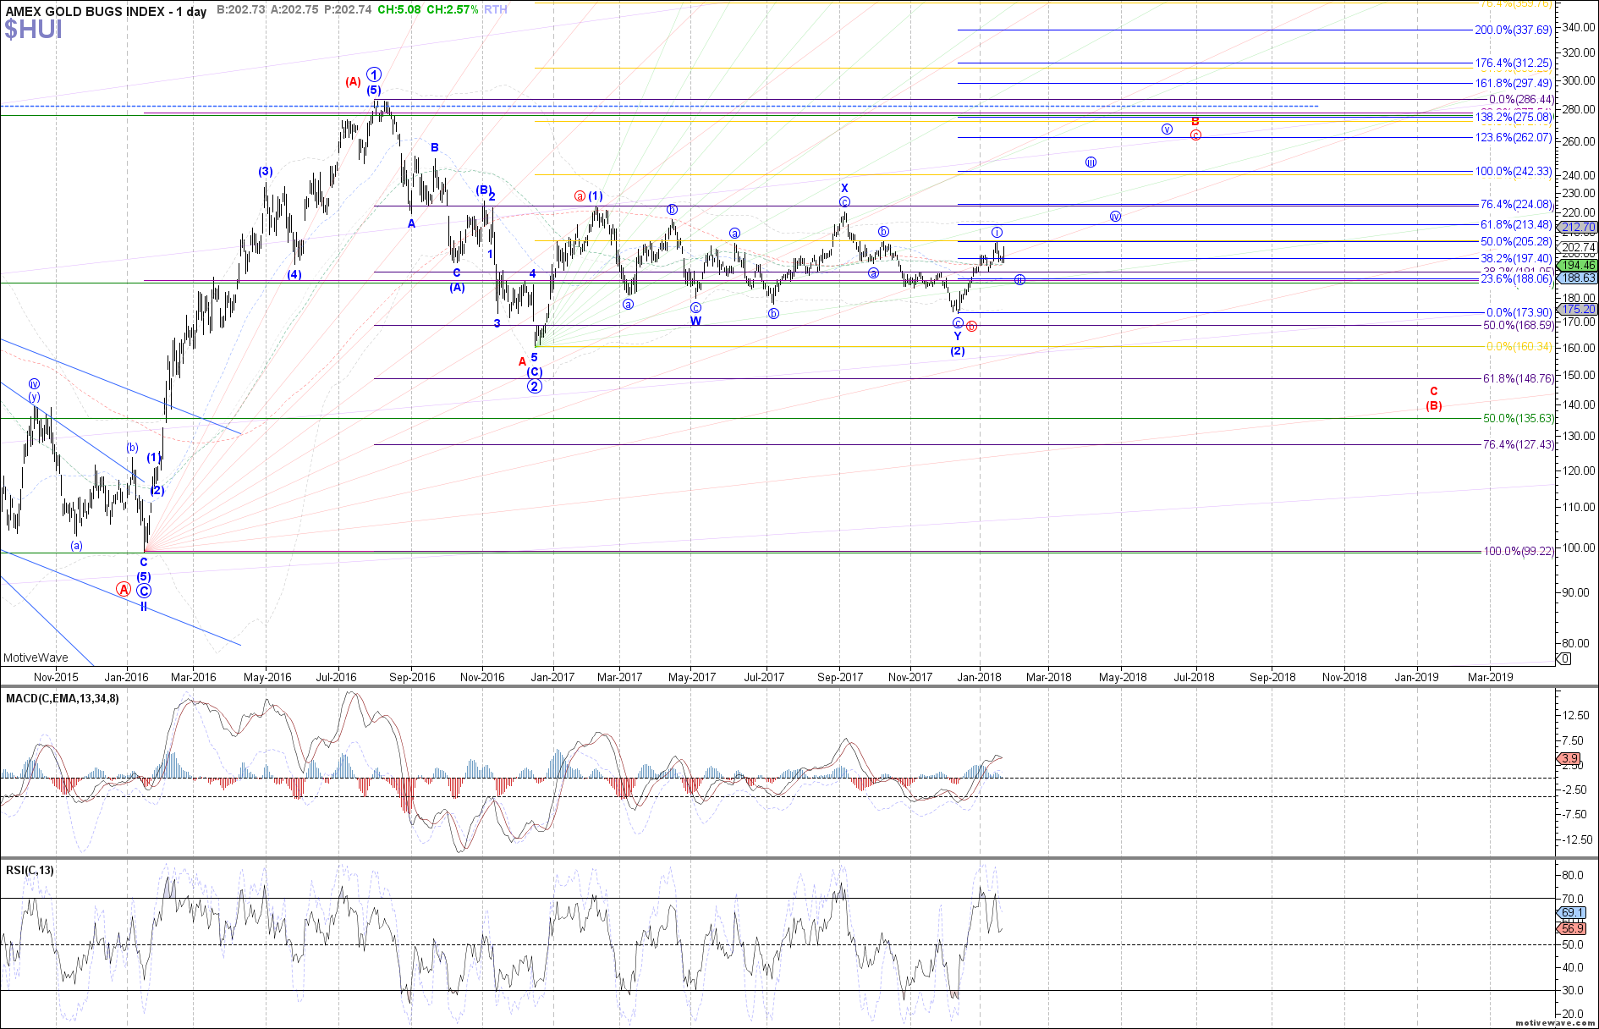1599x1029 pixels.
Task: Select the gray 212.70 price axis tag
Action: [x=1578, y=228]
